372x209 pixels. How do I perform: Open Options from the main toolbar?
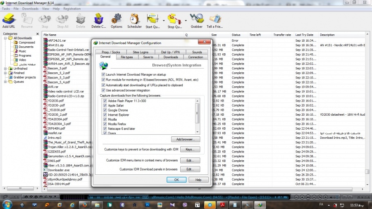pyautogui.click(x=117, y=21)
